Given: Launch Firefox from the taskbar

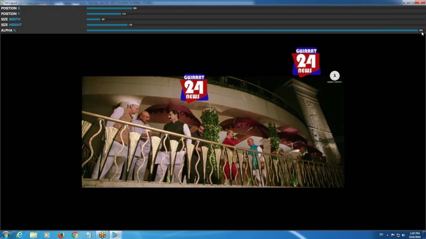Looking at the screenshot, I should click(61, 235).
